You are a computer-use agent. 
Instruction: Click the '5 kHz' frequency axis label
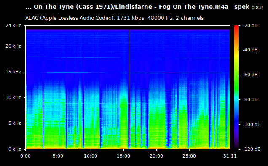pyautogui.click(x=14, y=123)
